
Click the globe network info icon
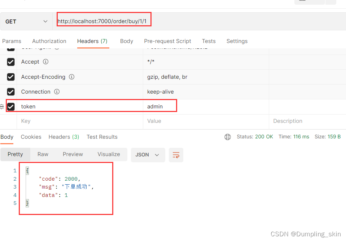227,137
